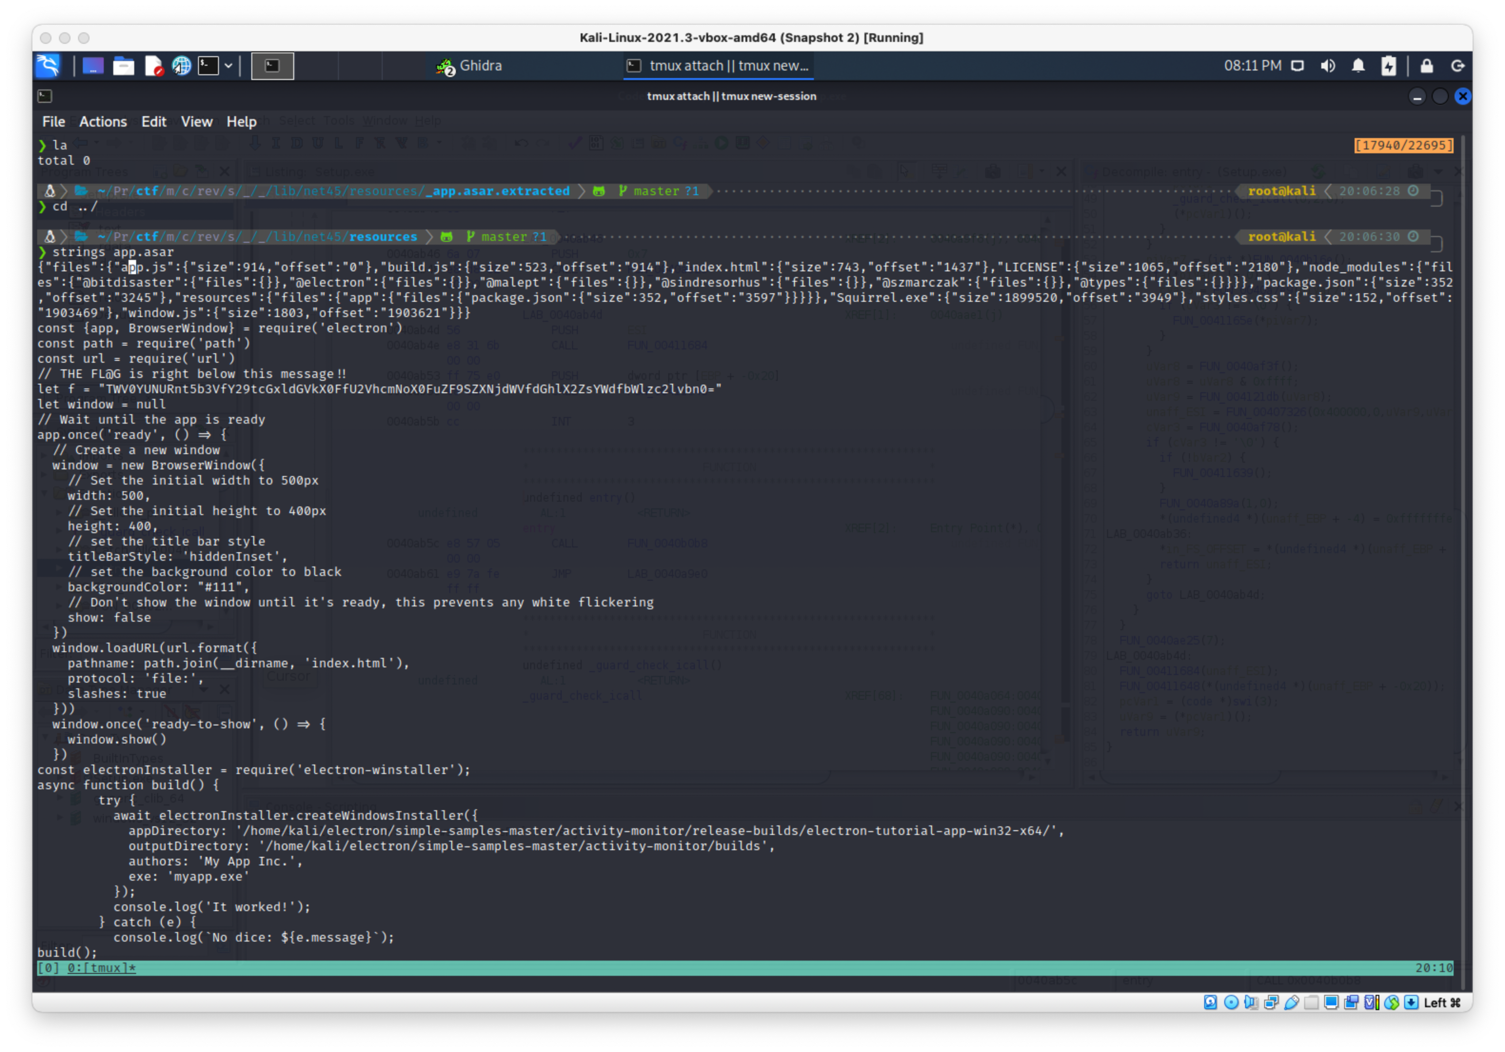Click the 'window.show()' line
Image resolution: width=1505 pixels, height=1052 pixels.
click(x=117, y=739)
